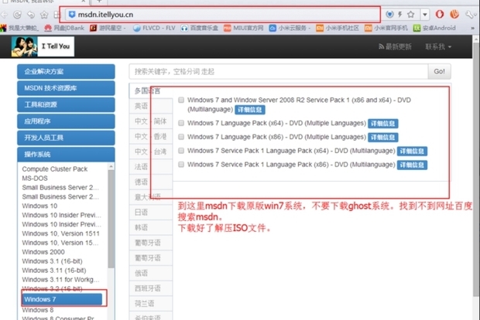Click the blue badge icon right of address bar

point(389,14)
